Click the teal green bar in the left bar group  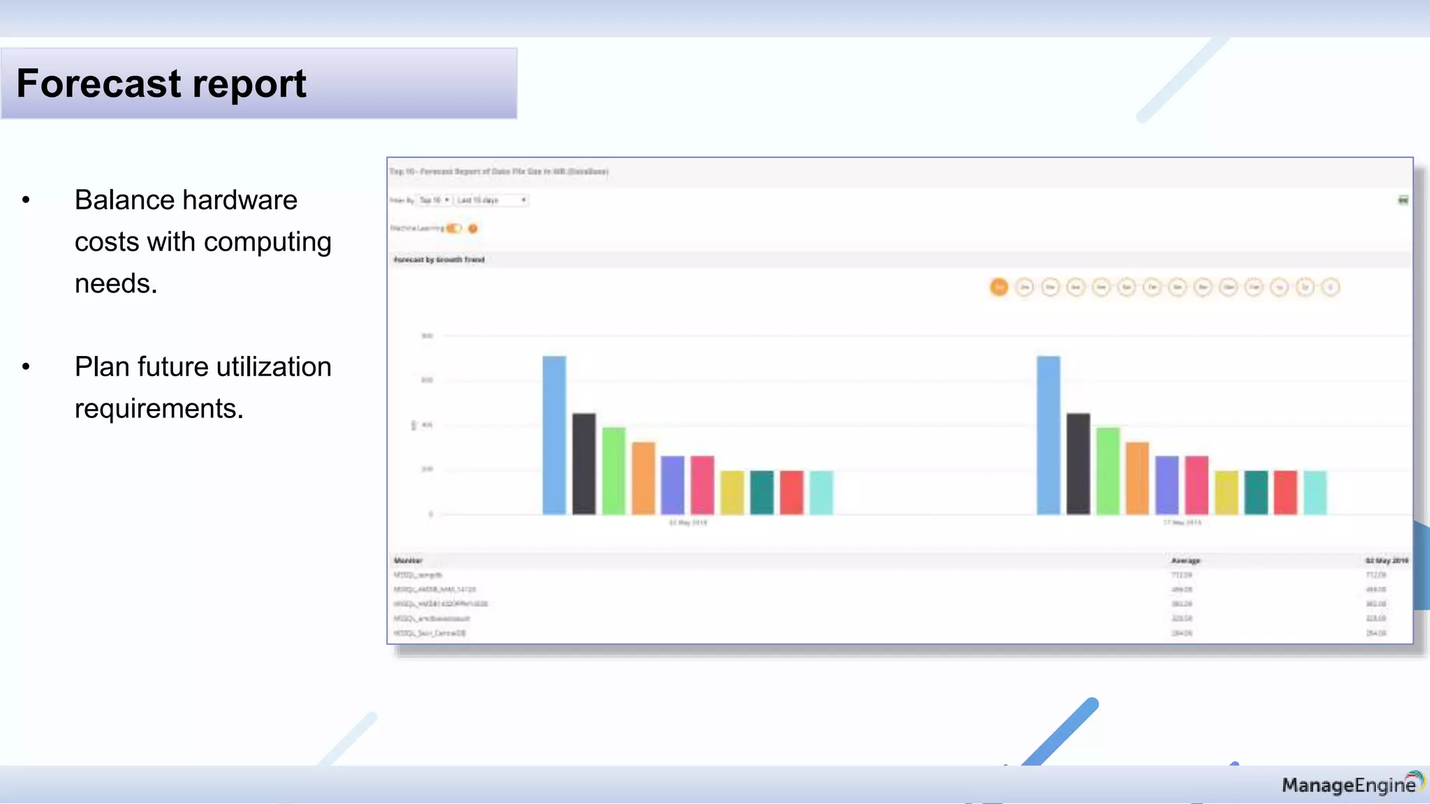coord(762,492)
